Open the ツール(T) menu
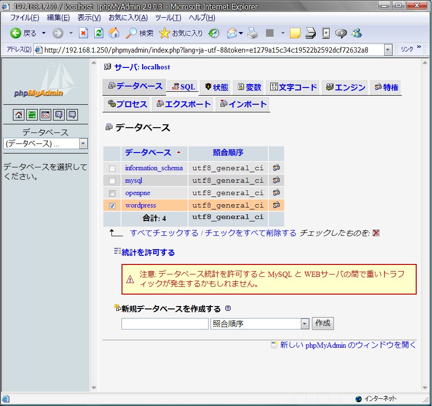Image resolution: width=432 pixels, height=406 pixels. [168, 18]
